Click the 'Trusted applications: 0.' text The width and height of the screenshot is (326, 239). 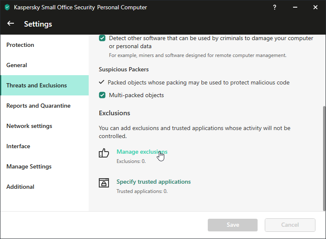(x=142, y=191)
